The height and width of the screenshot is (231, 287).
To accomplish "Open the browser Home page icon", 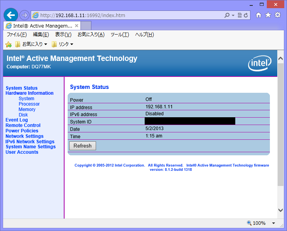I will tap(259, 15).
